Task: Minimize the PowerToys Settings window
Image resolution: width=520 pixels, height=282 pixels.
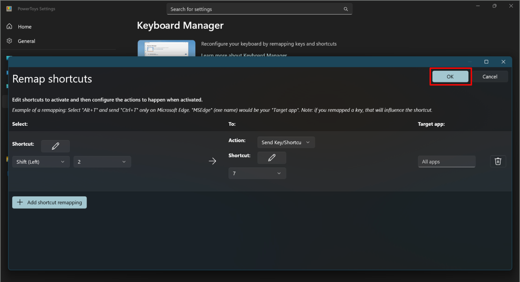Action: click(x=478, y=6)
